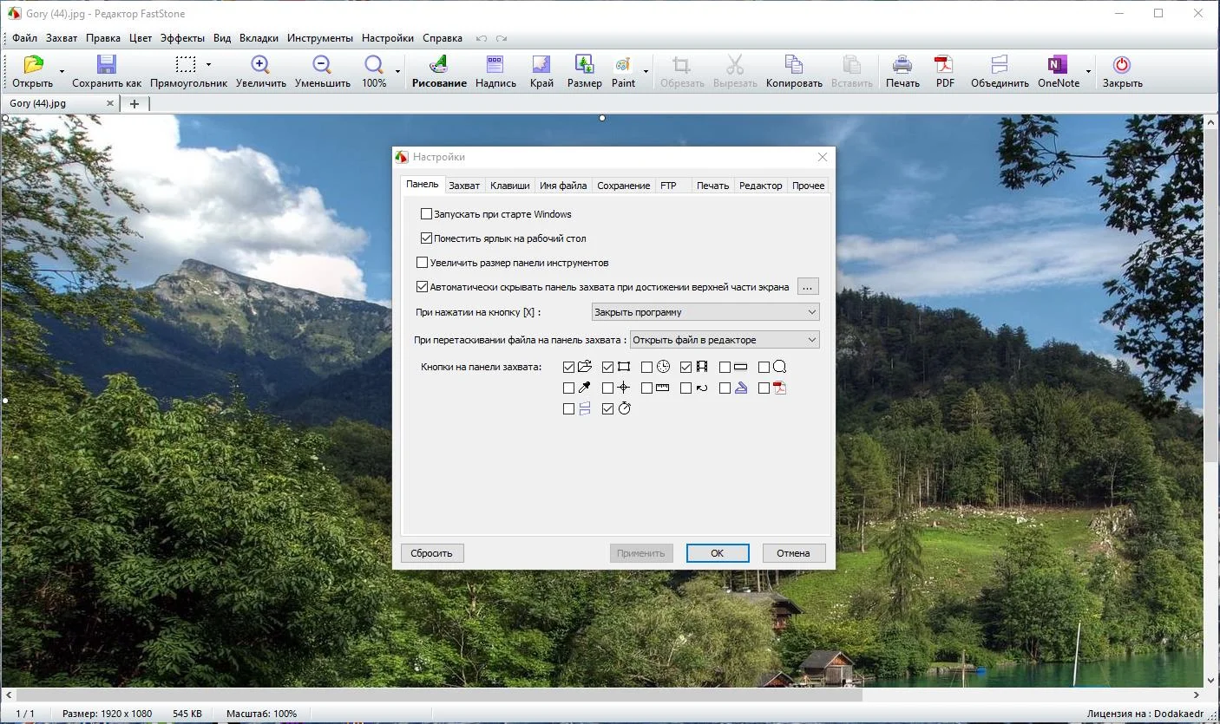Click the Отмена button
Viewport: 1220px width, 724px height.
[x=794, y=553]
